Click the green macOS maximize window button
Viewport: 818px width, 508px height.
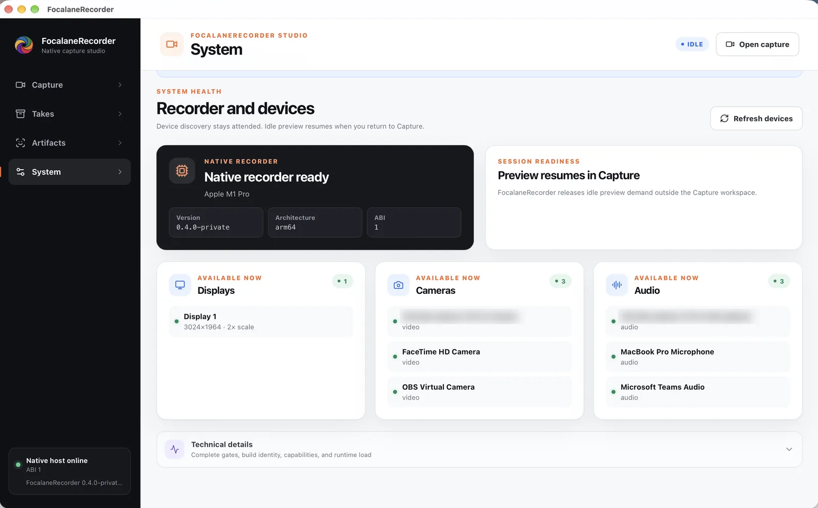click(x=35, y=9)
